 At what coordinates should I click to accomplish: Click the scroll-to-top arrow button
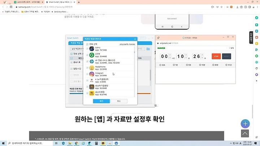tap(245, 134)
